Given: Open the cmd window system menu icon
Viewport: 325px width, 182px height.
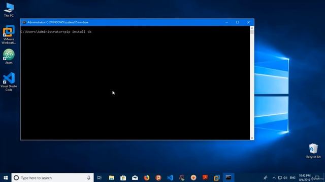Looking at the screenshot, I should tap(24, 22).
